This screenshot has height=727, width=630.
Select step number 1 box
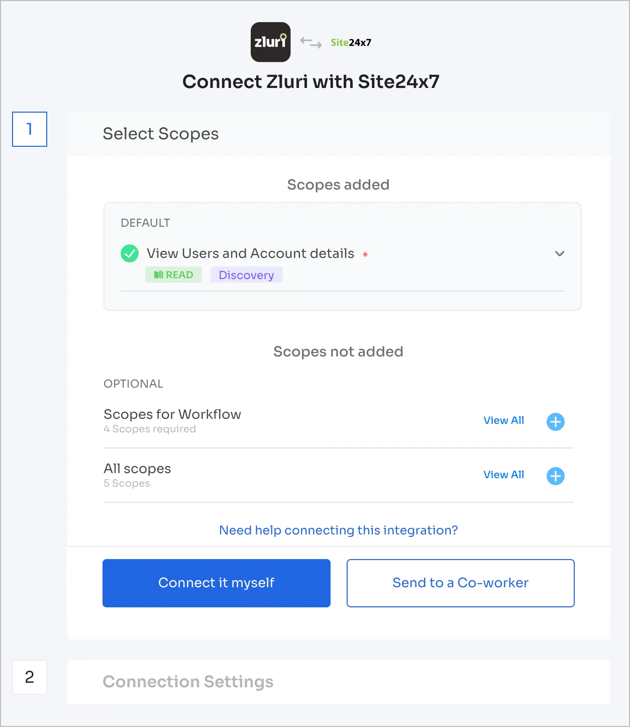click(30, 129)
